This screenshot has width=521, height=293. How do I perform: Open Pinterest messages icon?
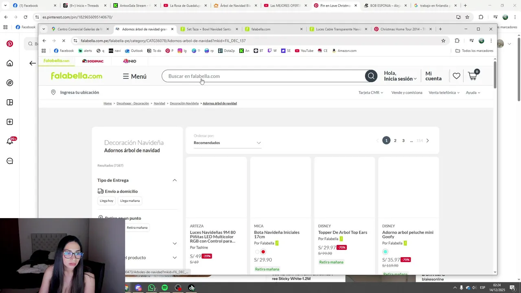click(10, 161)
